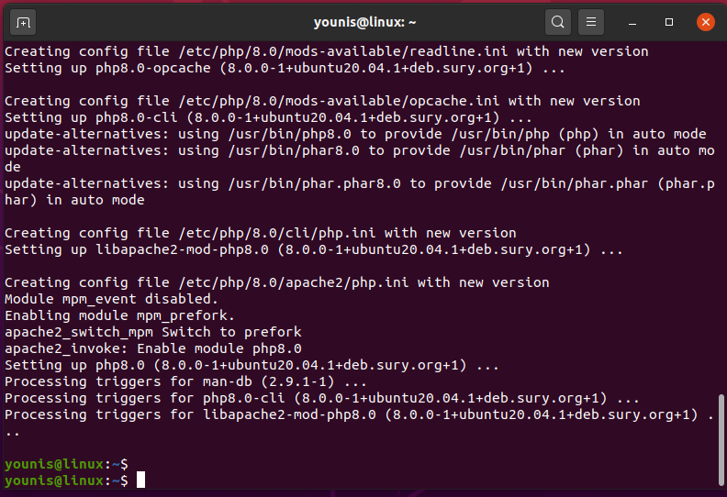Click the younis@linux window title
The width and height of the screenshot is (727, 497).
click(365, 21)
